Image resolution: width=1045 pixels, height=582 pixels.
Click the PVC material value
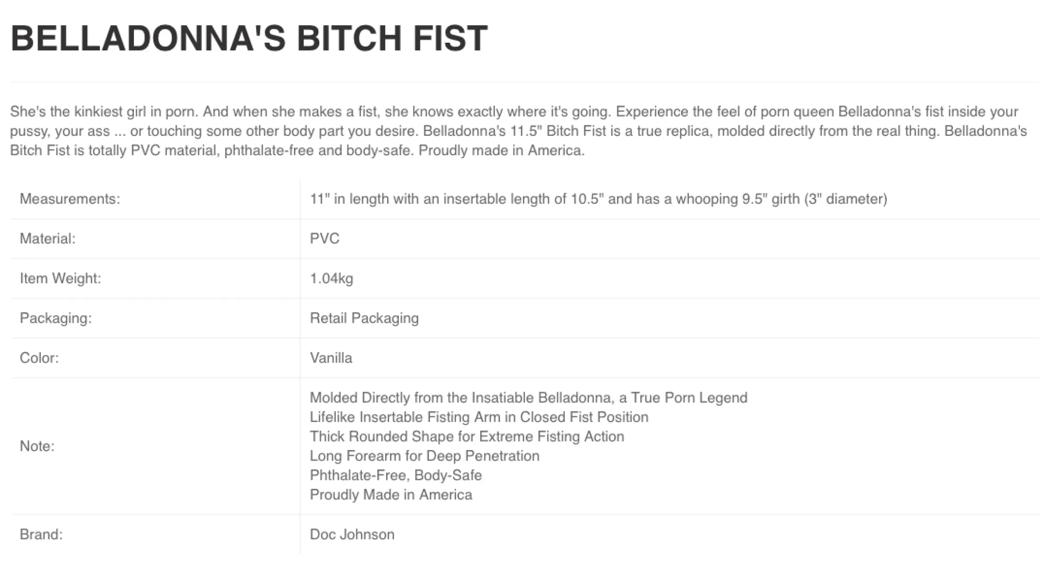[324, 238]
